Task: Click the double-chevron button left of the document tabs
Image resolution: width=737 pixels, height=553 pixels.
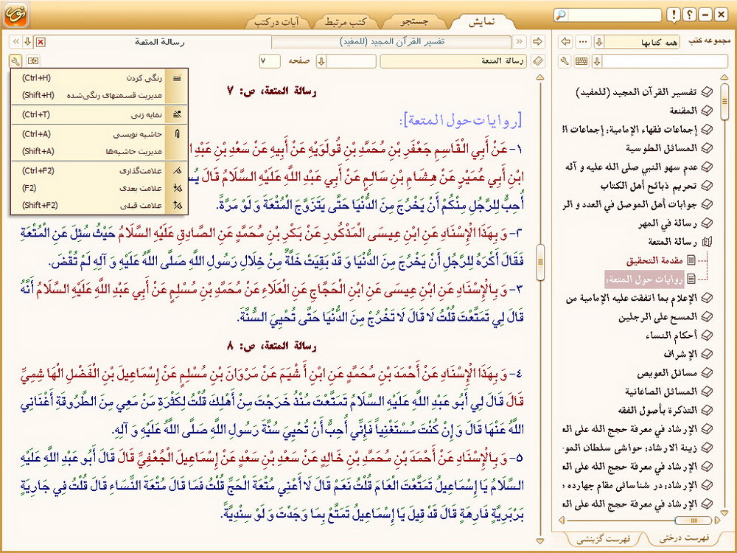Action: pyautogui.click(x=16, y=42)
